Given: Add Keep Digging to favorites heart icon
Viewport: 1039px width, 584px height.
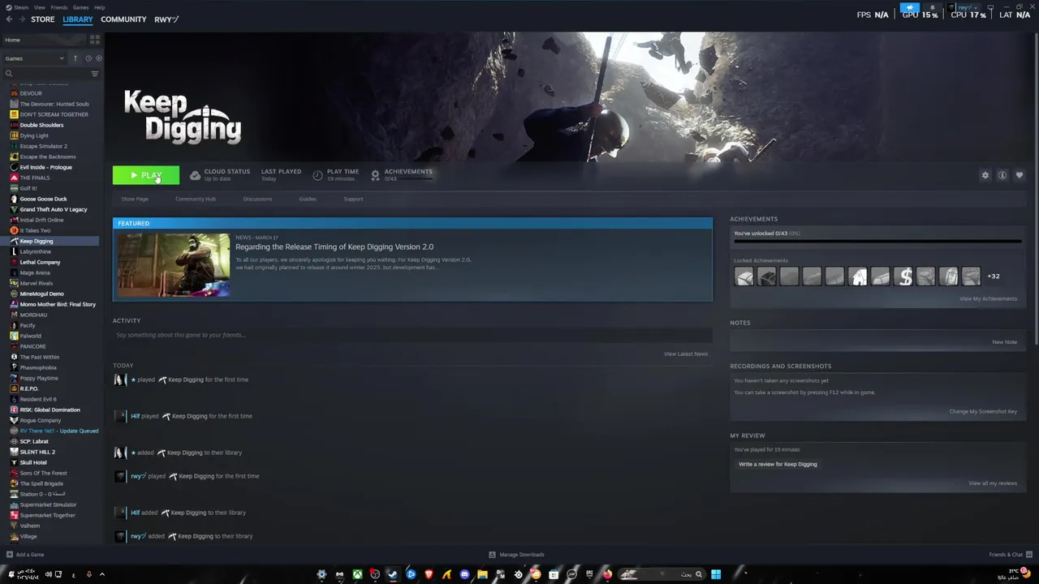Looking at the screenshot, I should (x=1020, y=175).
